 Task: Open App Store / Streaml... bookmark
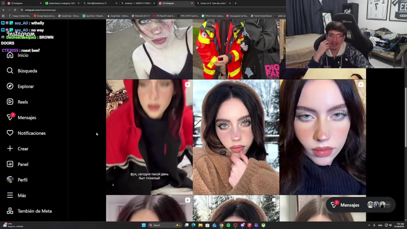93,16
